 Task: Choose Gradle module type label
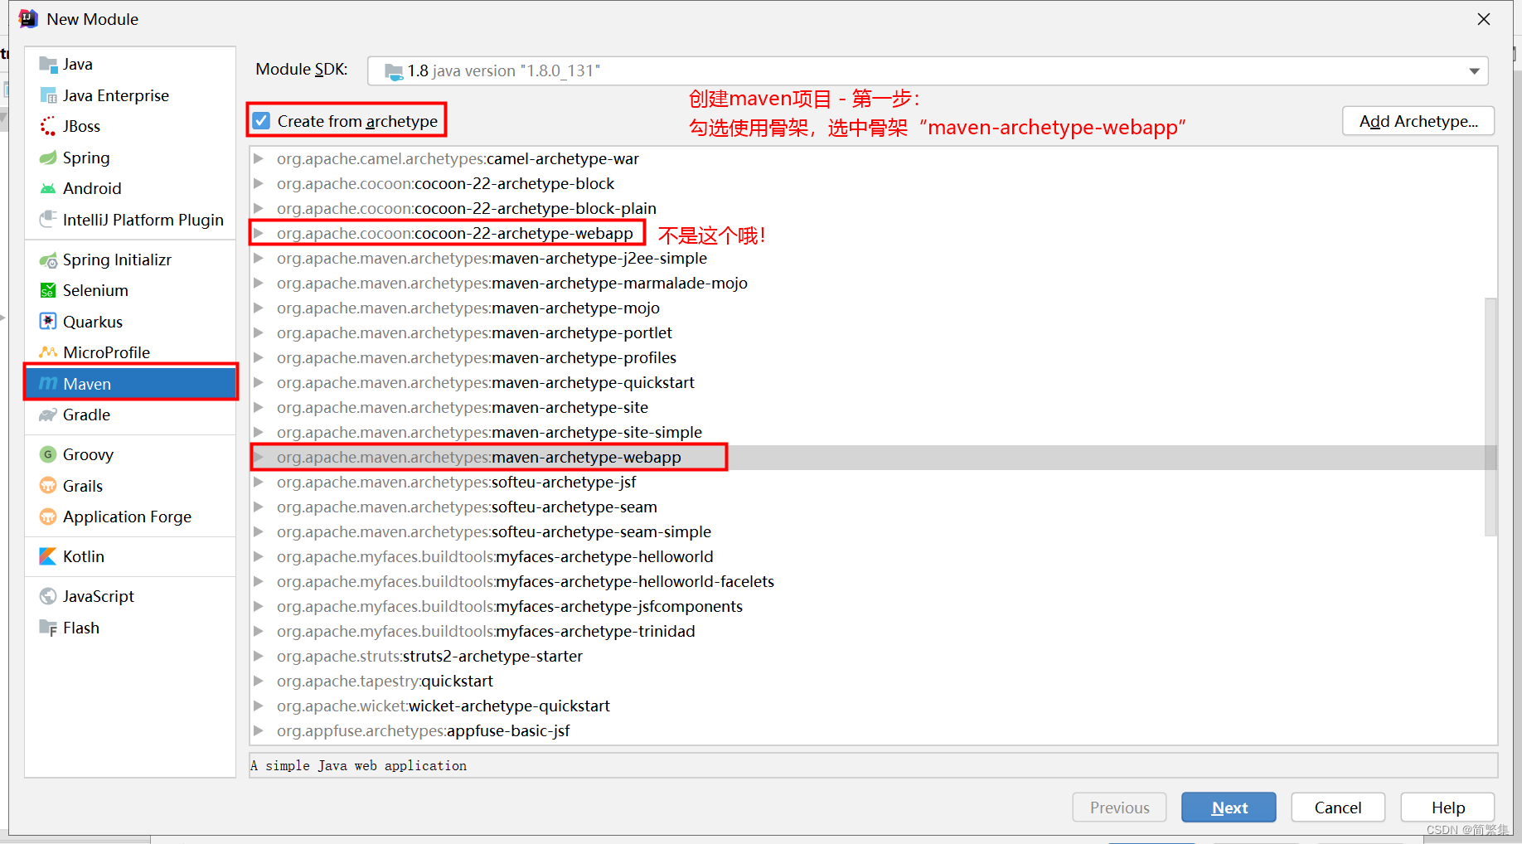pos(86,415)
